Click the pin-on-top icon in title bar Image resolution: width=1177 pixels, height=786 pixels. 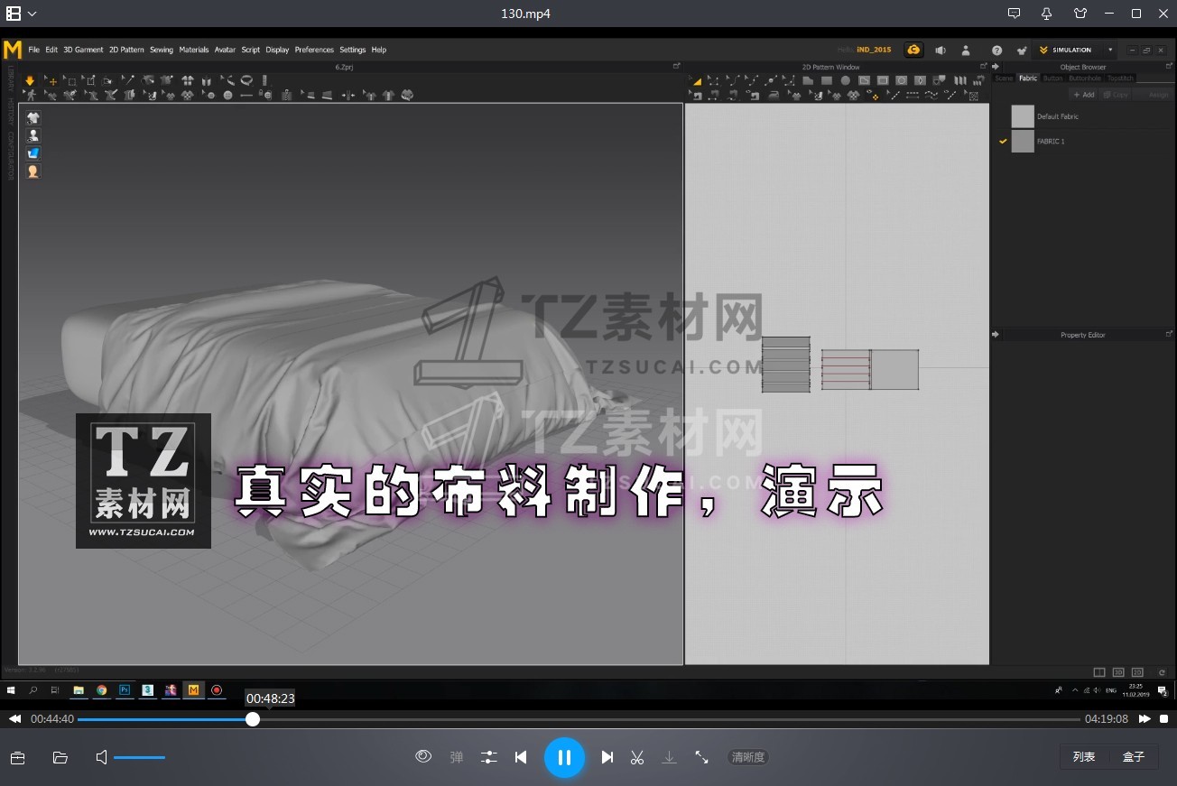coord(1047,14)
